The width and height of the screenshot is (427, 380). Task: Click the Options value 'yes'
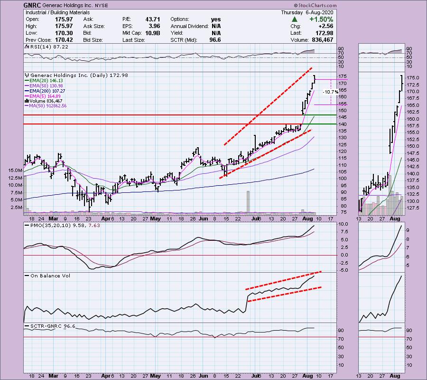[216, 19]
